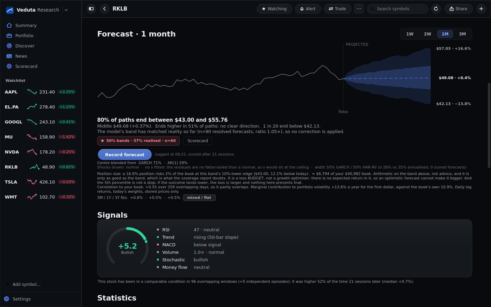Click the Portfolio briefcase icon
The image size is (491, 307).
pyautogui.click(x=9, y=35)
